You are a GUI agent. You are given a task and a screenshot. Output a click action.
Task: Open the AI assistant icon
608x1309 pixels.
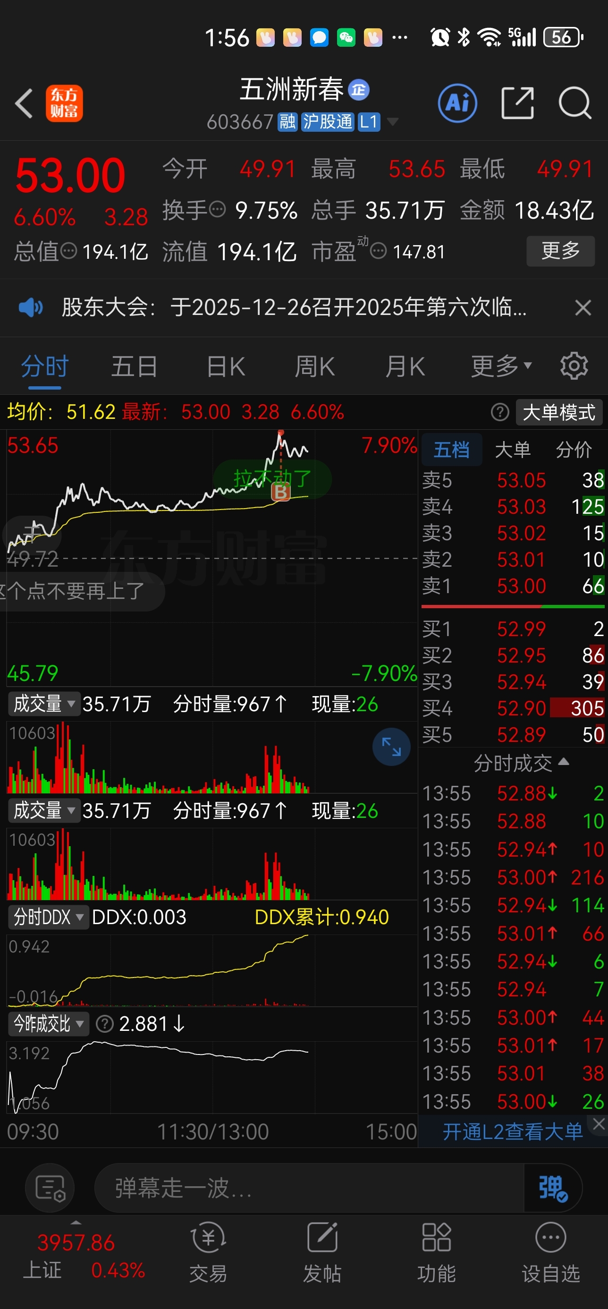point(457,103)
